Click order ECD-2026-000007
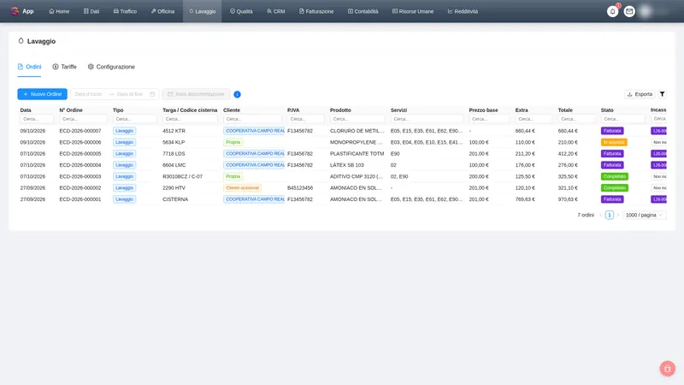 (x=80, y=131)
